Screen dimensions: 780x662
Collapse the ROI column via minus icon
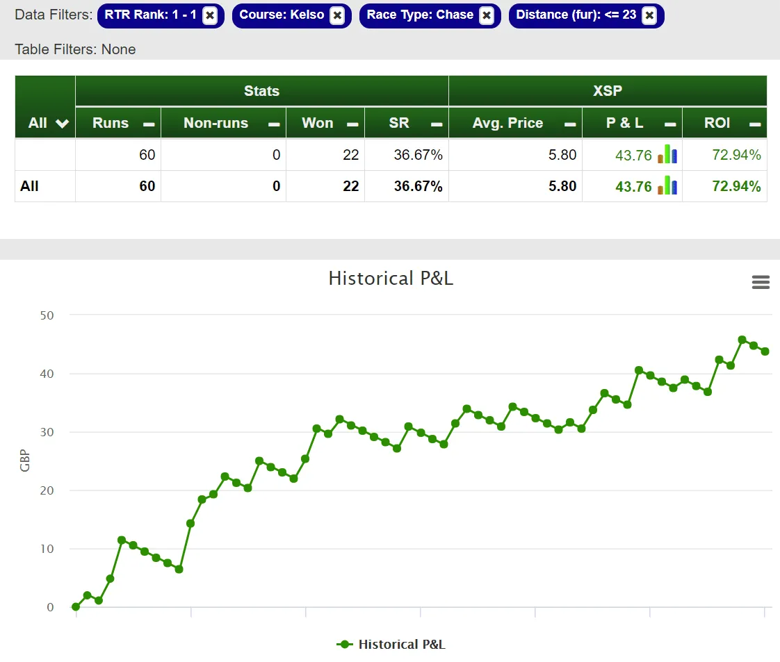click(755, 124)
